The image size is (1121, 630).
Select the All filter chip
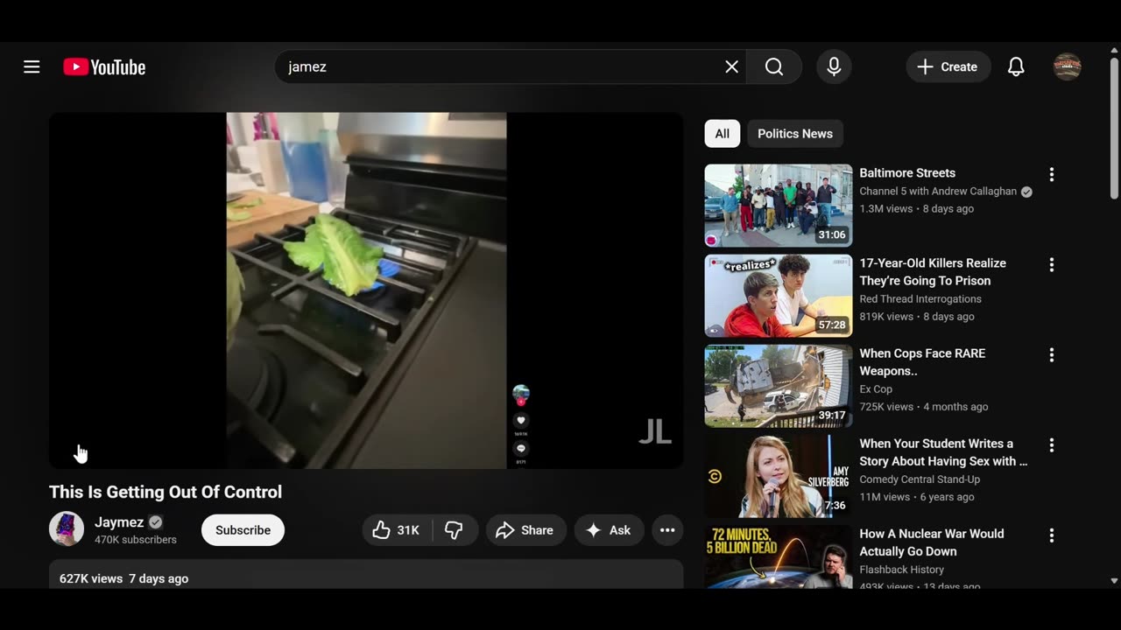(722, 134)
